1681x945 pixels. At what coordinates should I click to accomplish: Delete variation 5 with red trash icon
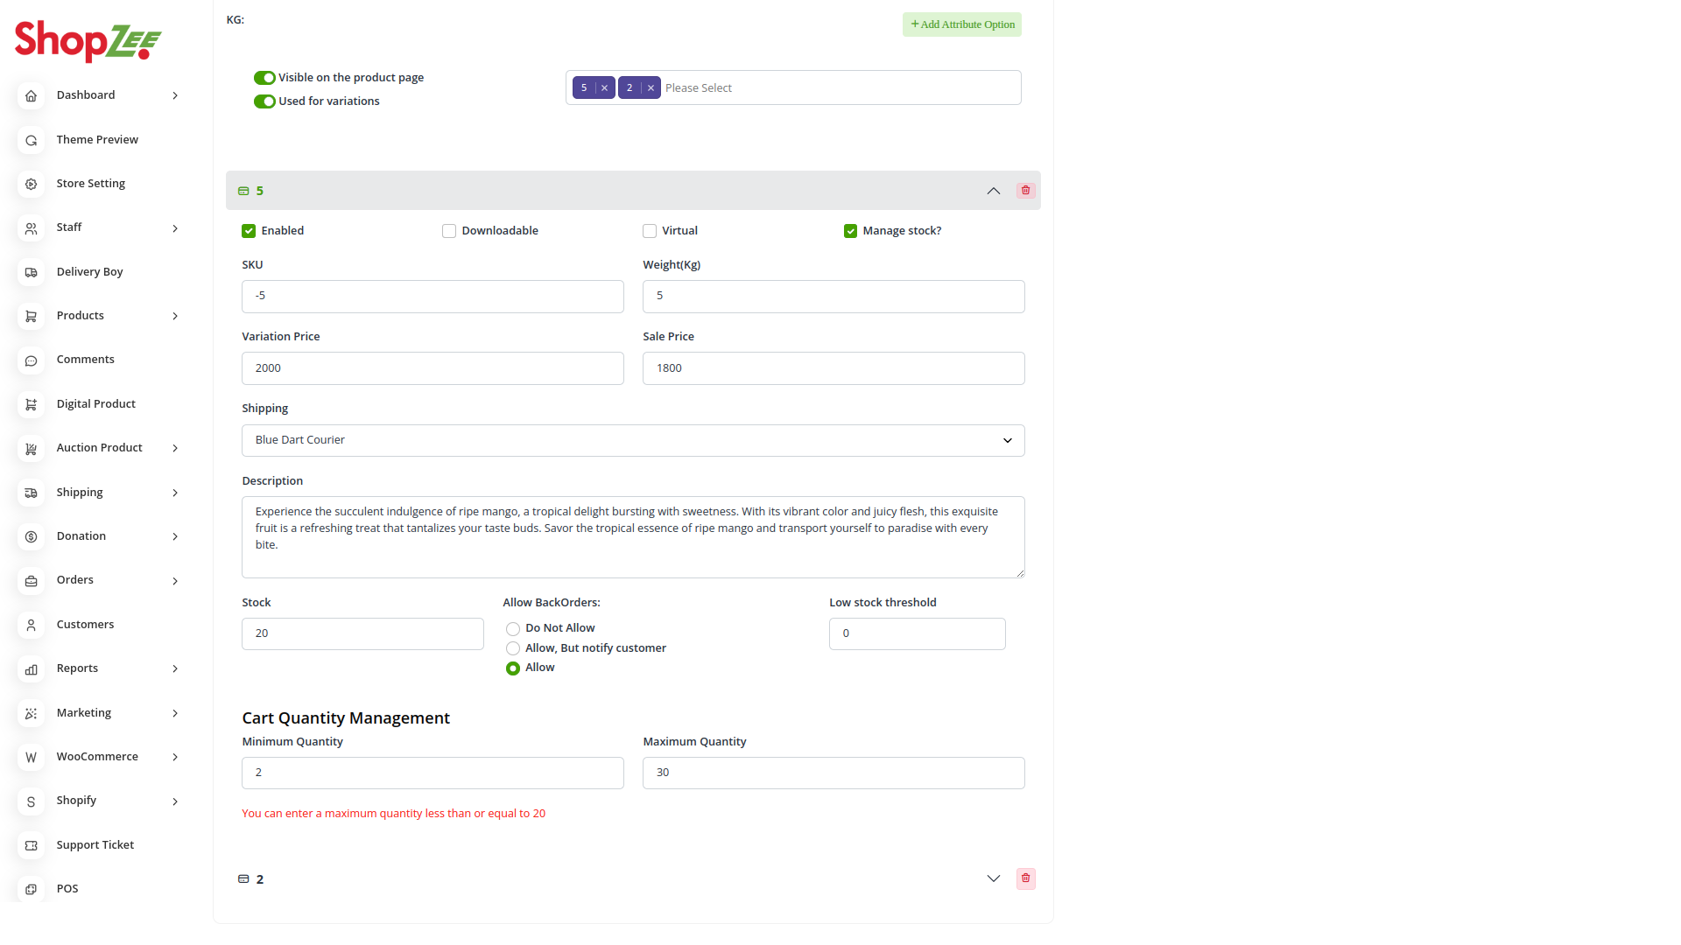[x=1025, y=191]
